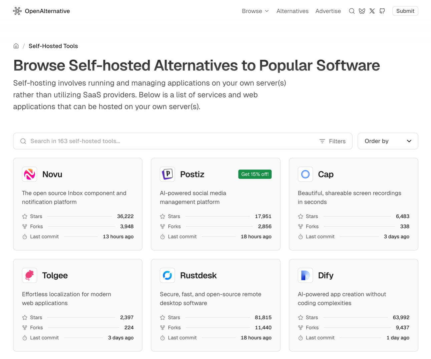Click the Submit button
This screenshot has height=359, width=431.
405,11
